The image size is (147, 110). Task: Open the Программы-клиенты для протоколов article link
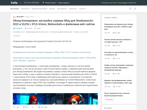[54, 59]
